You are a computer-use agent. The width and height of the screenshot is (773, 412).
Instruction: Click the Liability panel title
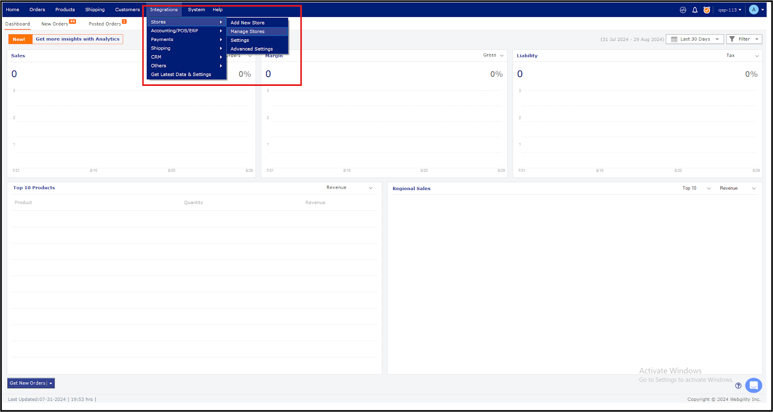point(527,56)
